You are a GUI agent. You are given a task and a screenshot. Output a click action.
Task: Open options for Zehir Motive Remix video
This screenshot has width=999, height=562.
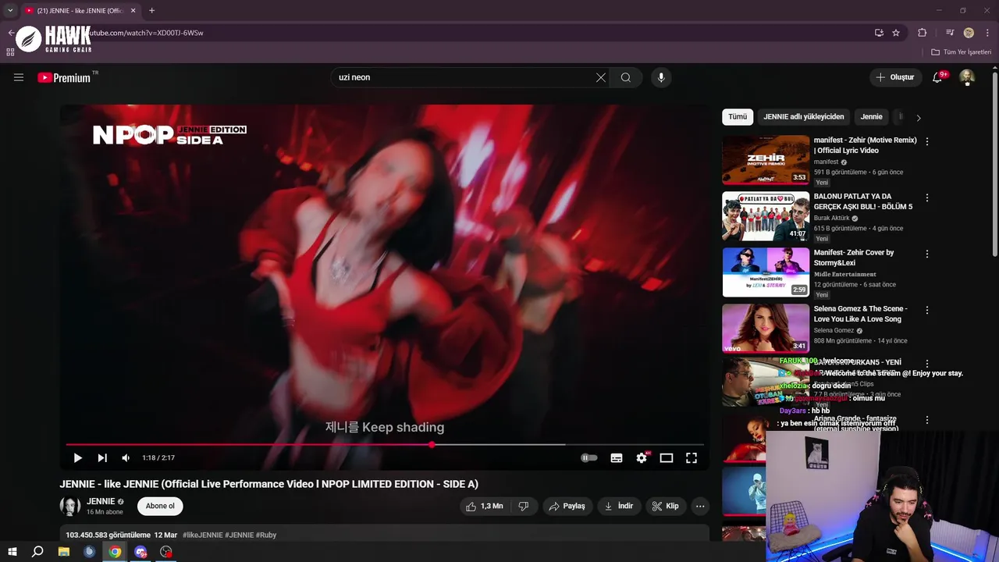click(x=927, y=141)
